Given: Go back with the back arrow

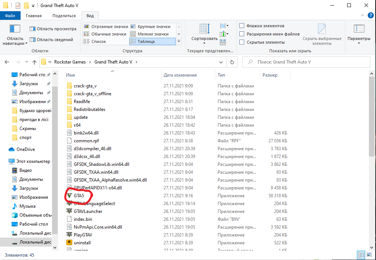Looking at the screenshot, I should coord(7,62).
